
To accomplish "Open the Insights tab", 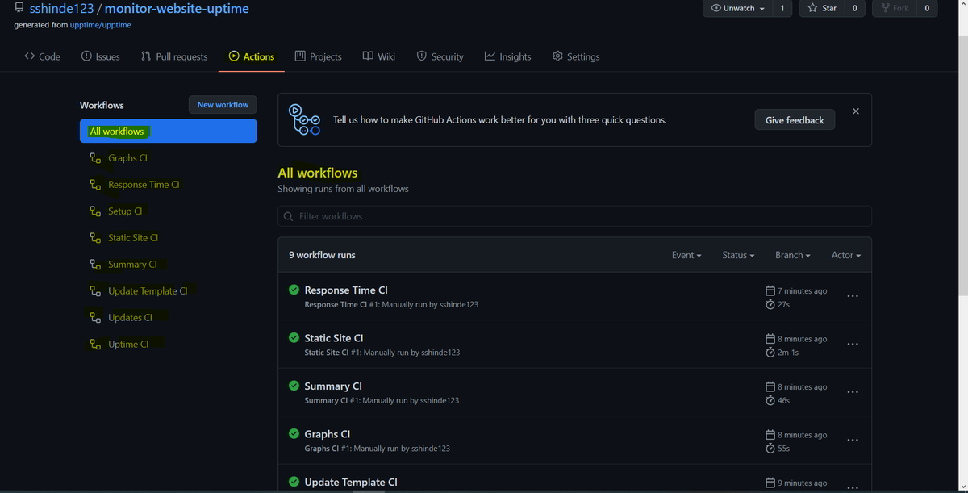I will pyautogui.click(x=507, y=56).
